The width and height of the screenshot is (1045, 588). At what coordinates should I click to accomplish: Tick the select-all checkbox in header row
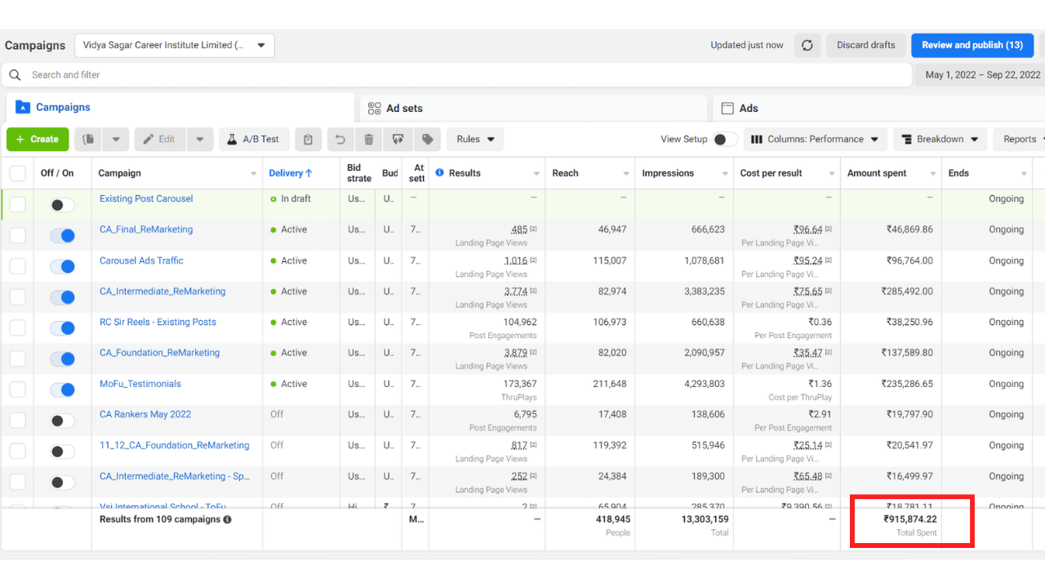[x=18, y=173]
